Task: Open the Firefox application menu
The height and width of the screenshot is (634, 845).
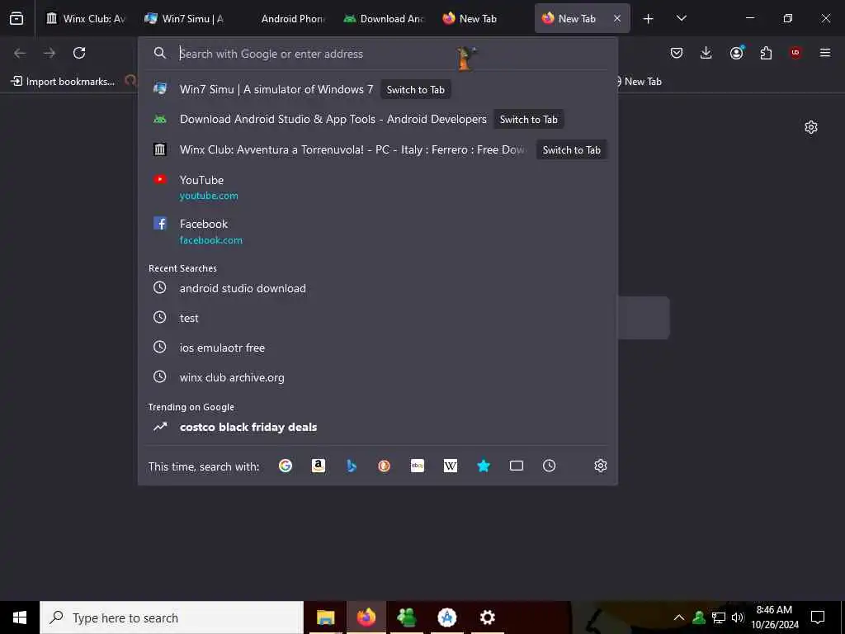Action: coord(825,53)
